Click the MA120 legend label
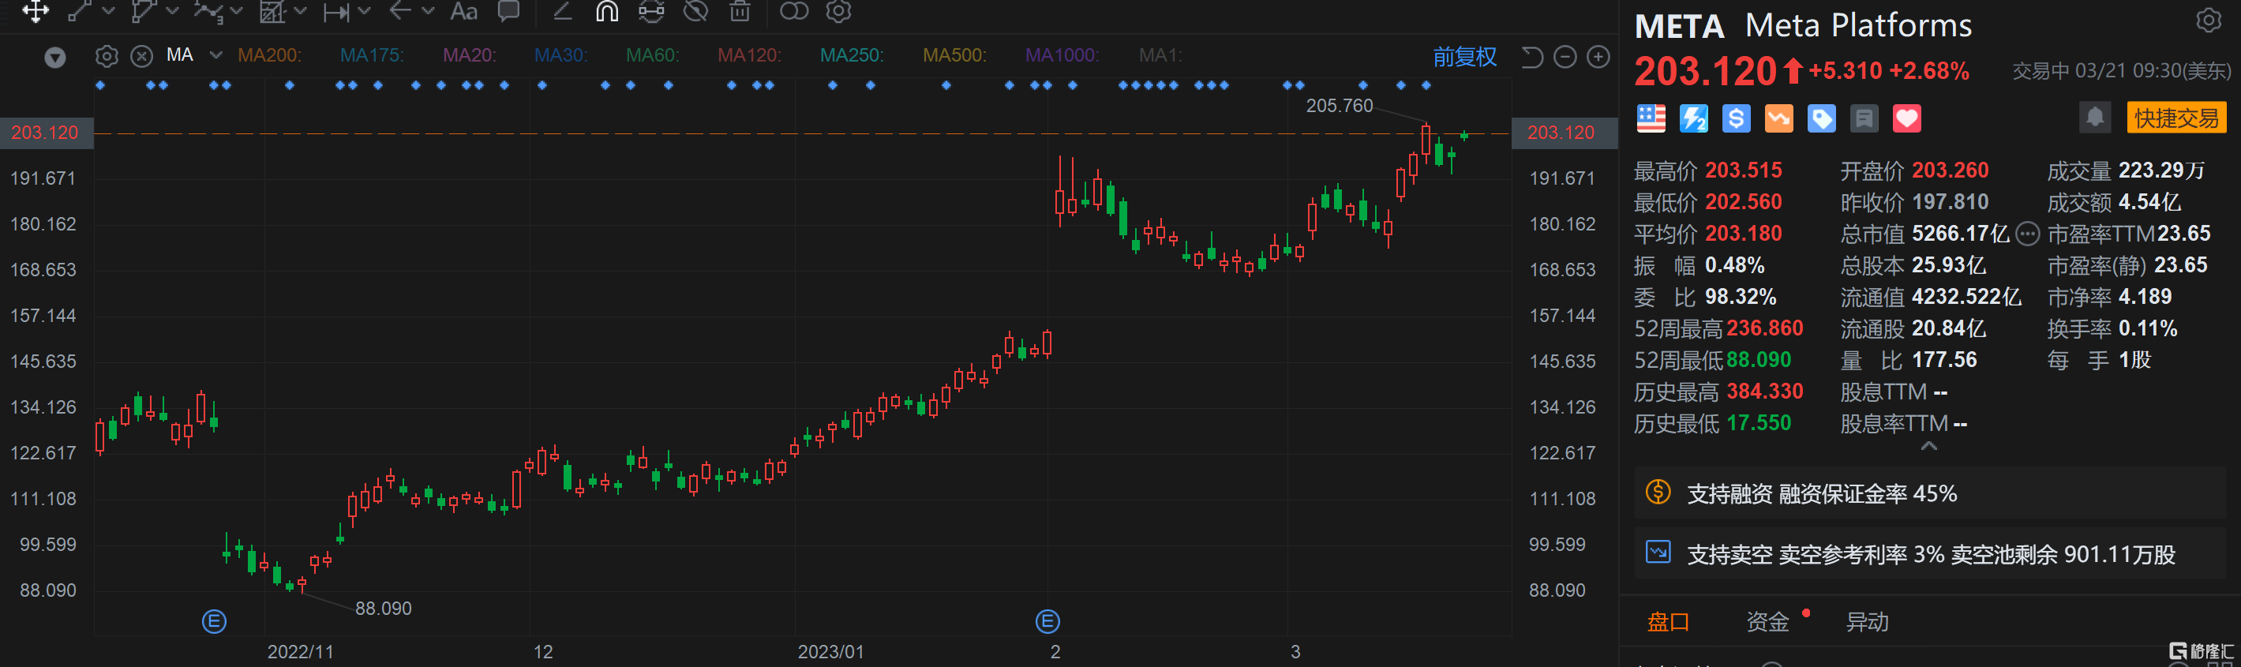Screen dimensions: 2241x667 (749, 56)
